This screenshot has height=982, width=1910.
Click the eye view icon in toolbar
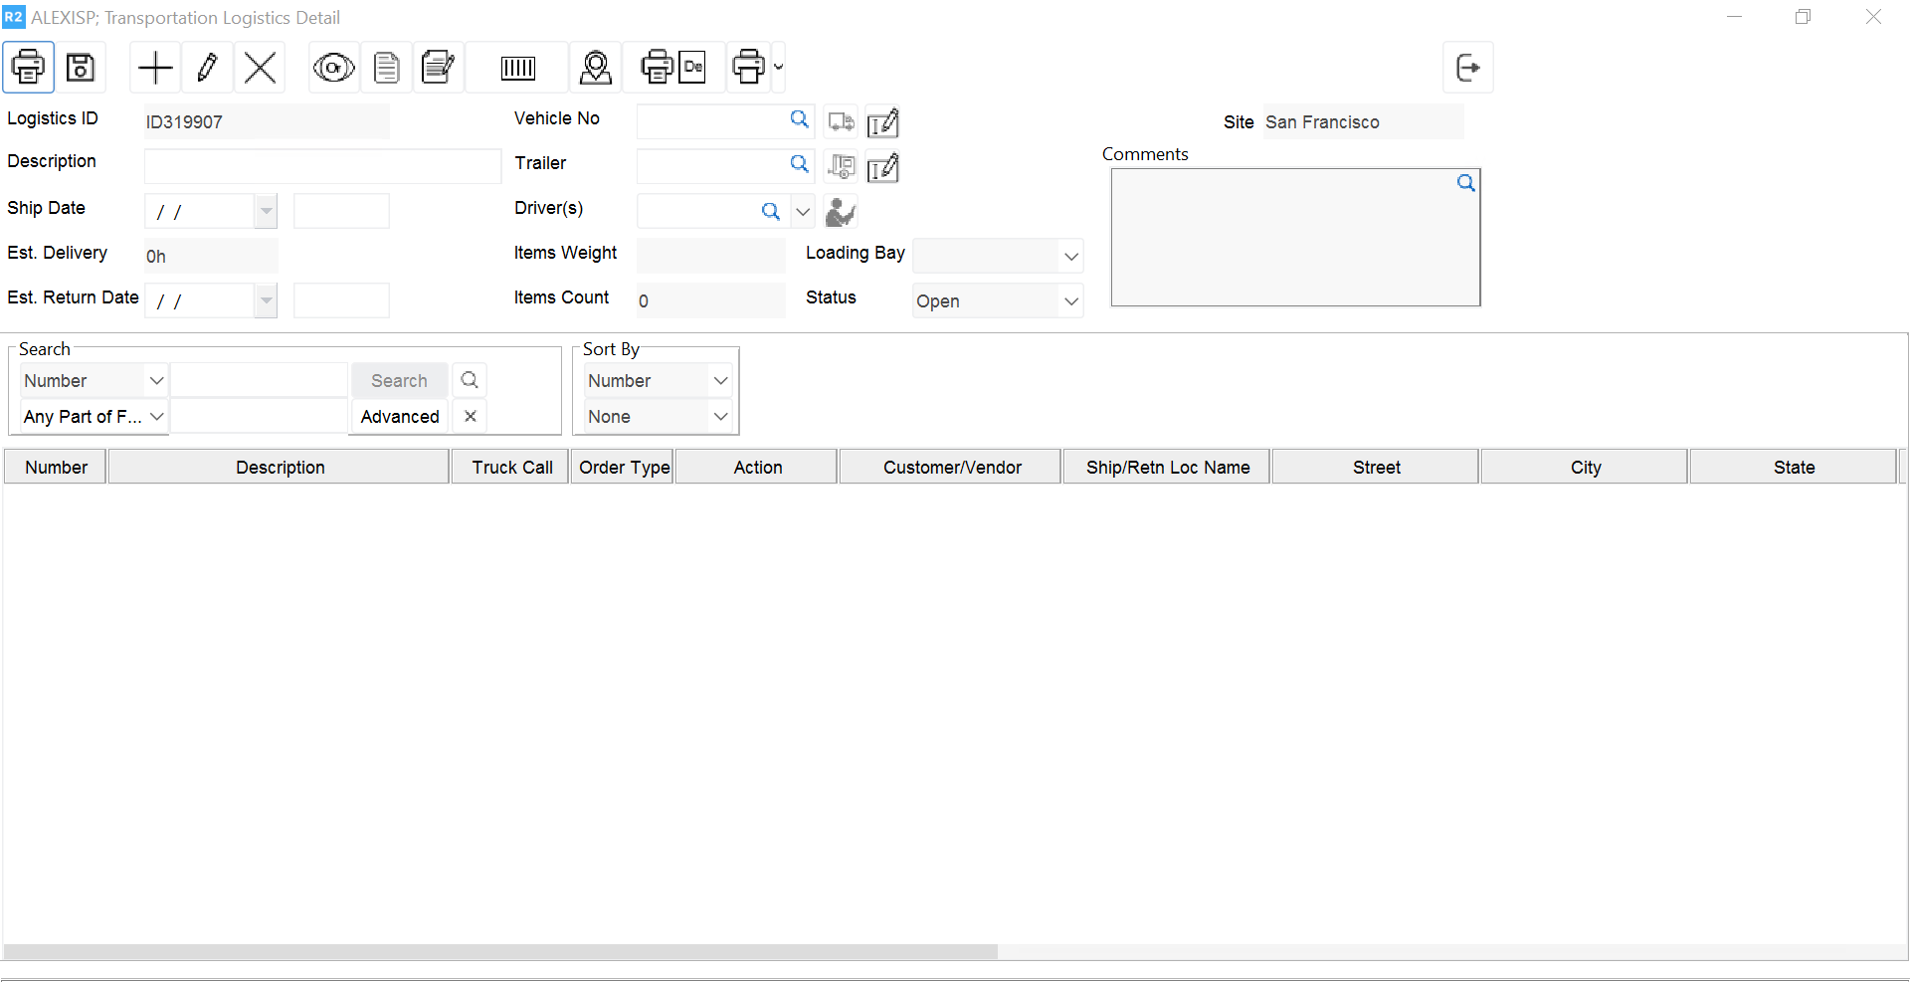333,68
